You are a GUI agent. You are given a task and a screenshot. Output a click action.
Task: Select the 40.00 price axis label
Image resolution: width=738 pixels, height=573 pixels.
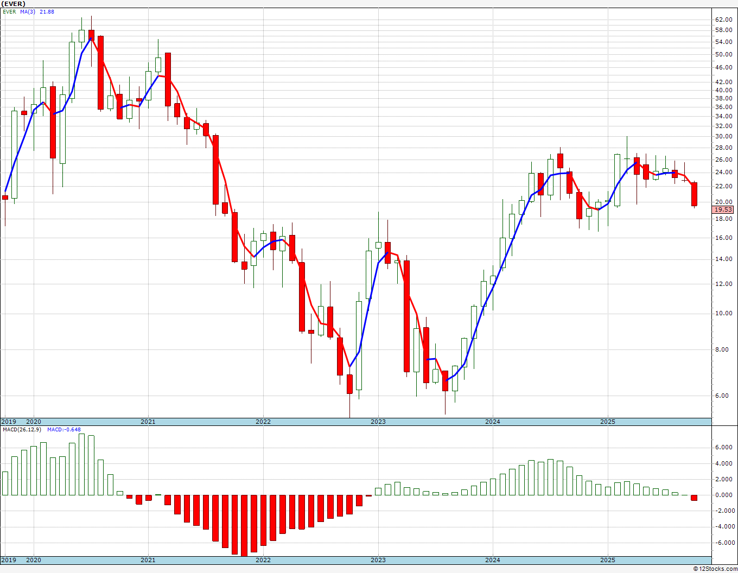coord(724,90)
